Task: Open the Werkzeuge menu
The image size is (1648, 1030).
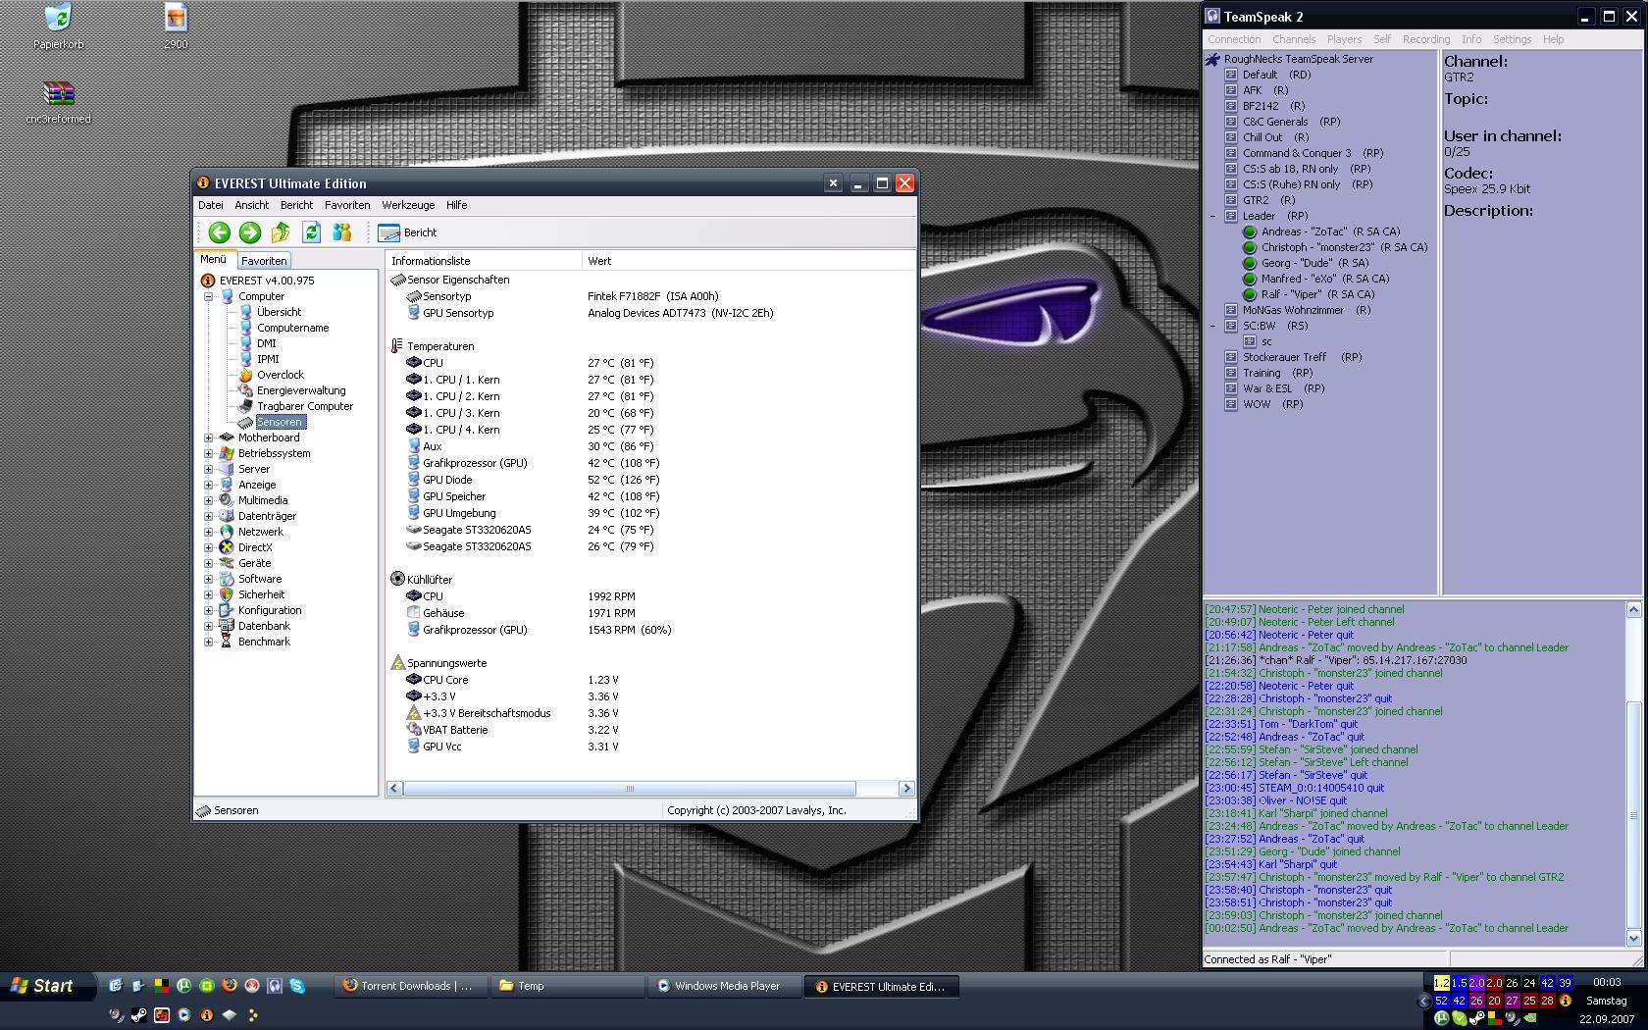Action: [408, 205]
